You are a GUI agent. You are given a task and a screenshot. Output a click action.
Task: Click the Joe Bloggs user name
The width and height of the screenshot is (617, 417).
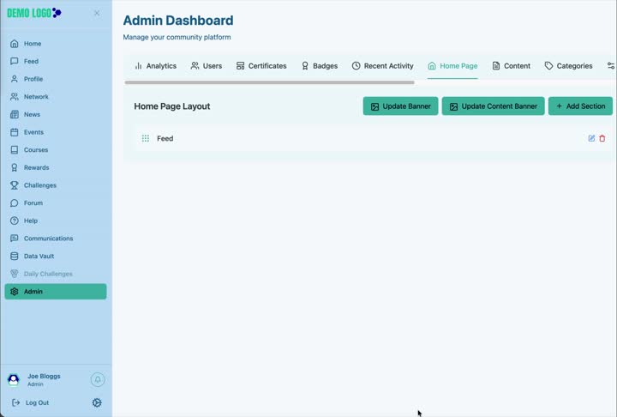coord(44,377)
